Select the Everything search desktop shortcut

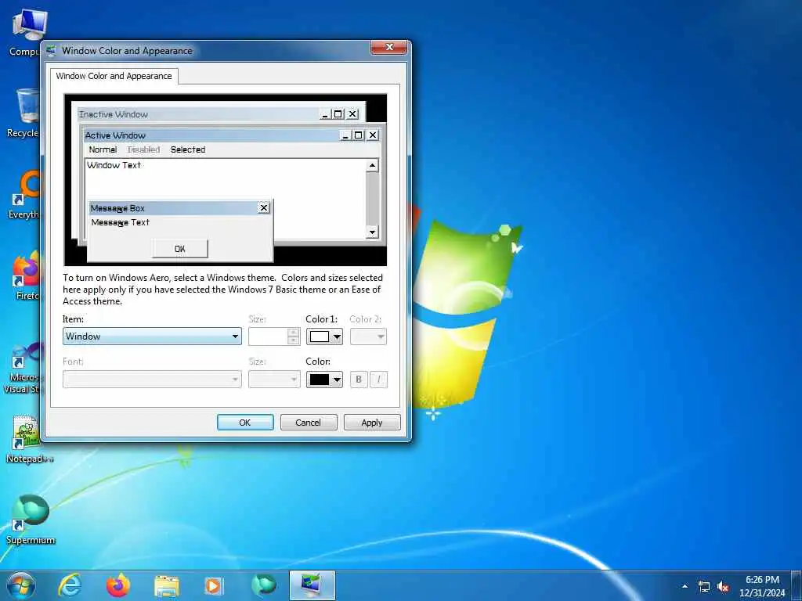click(x=24, y=195)
